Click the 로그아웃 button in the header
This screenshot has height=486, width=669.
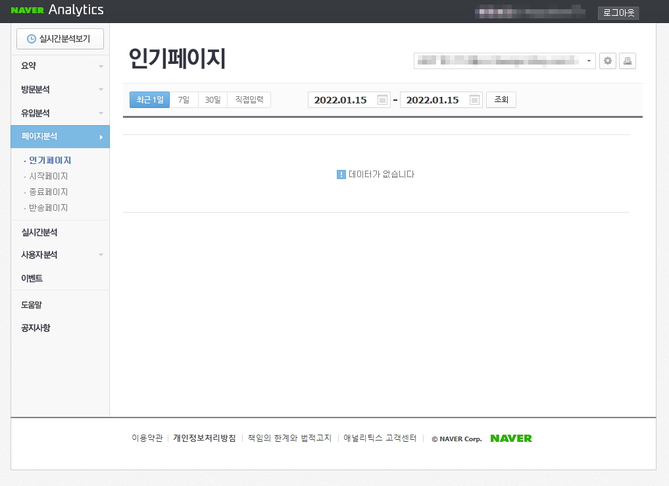pyautogui.click(x=618, y=13)
